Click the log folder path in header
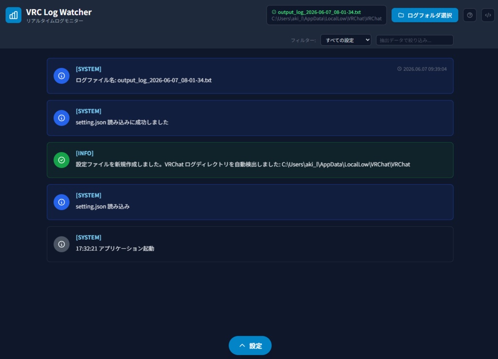The height and width of the screenshot is (359, 498). click(326, 19)
